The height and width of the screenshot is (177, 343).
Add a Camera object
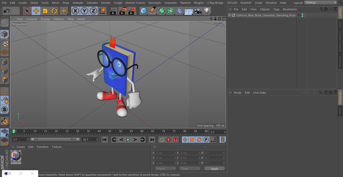pos(198,11)
